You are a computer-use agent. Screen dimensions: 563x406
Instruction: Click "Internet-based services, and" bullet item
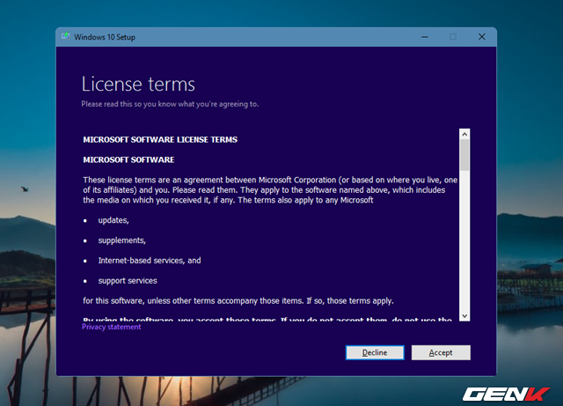[x=150, y=261]
